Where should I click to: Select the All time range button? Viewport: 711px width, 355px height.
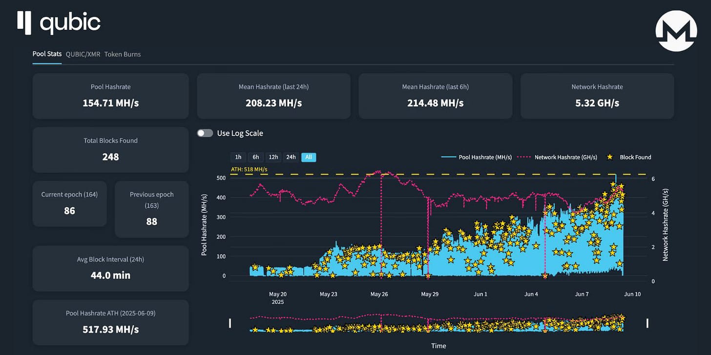click(309, 157)
